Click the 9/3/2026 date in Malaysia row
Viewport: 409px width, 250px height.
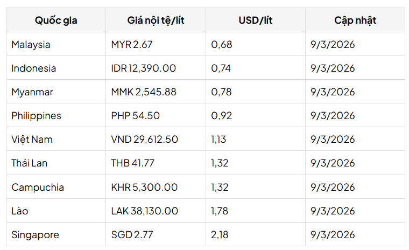click(x=333, y=45)
